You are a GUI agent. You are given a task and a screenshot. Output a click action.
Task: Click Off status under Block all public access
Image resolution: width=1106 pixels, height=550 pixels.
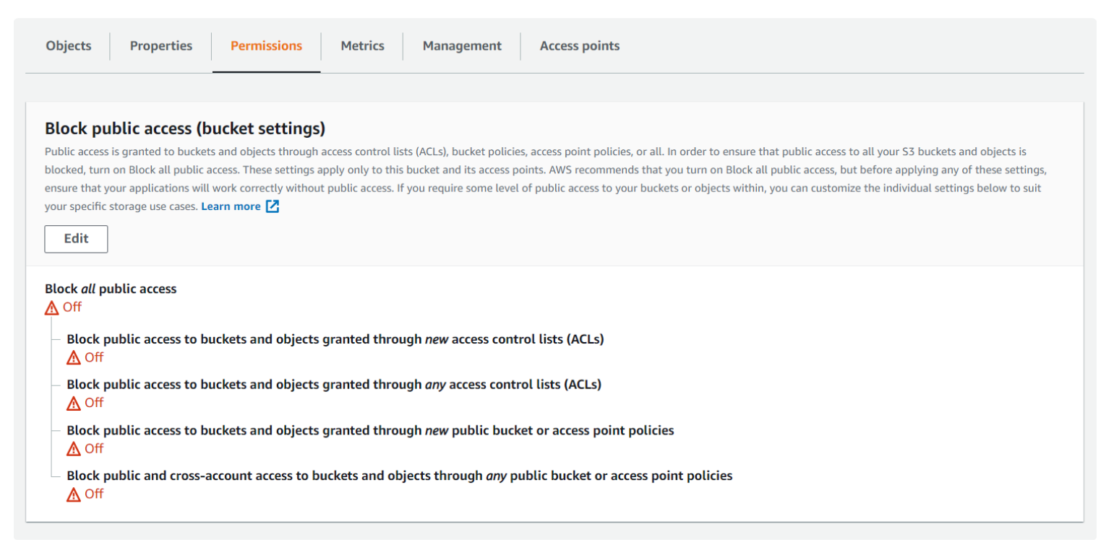tap(72, 307)
